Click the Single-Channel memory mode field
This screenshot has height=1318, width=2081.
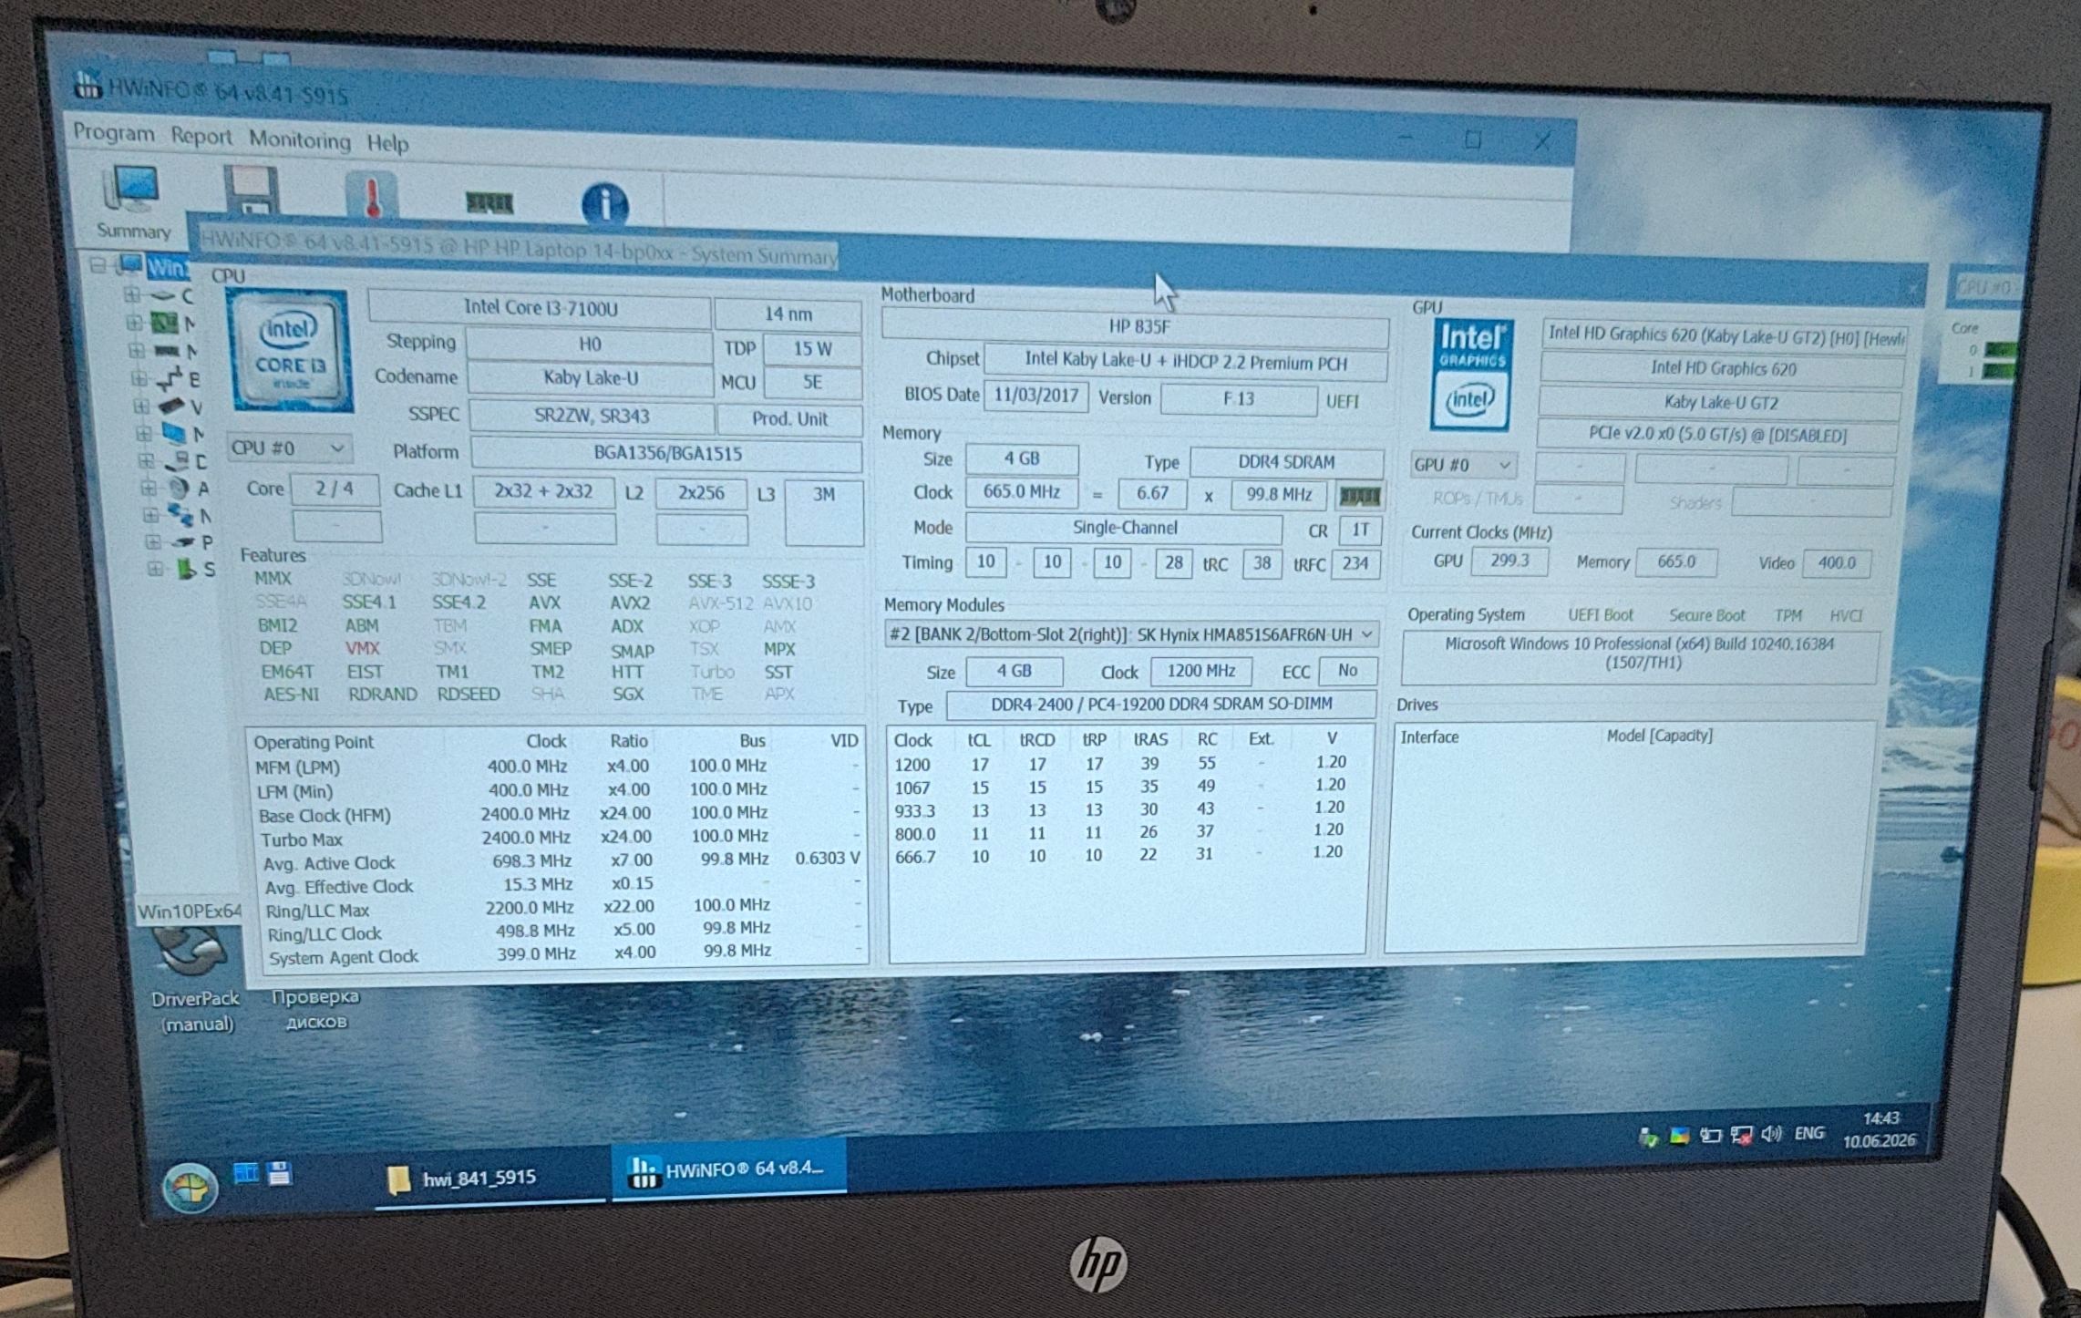1124,529
